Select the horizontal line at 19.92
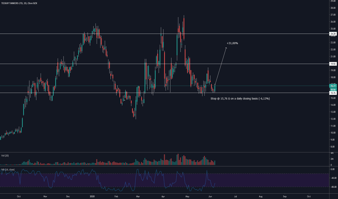 (165, 64)
